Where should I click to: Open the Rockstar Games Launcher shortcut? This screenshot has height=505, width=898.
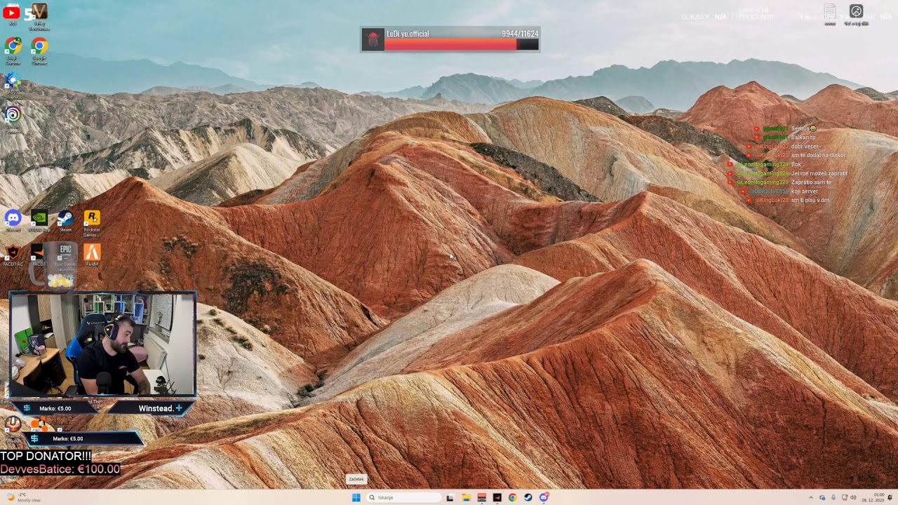91,223
